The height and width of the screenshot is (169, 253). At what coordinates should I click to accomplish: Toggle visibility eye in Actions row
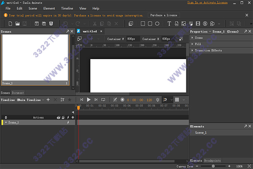pyautogui.click(x=59, y=117)
